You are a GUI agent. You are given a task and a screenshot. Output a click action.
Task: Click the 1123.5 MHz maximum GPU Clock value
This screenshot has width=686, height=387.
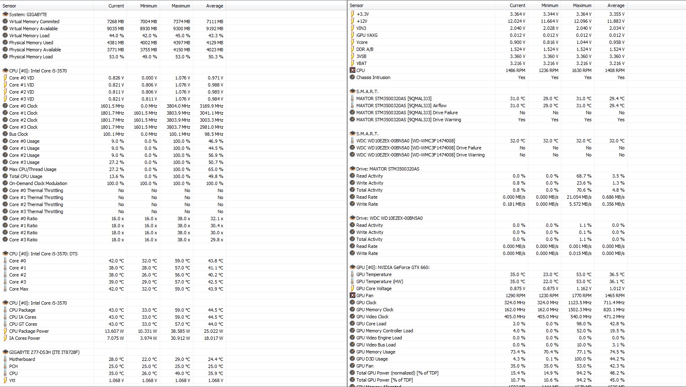pos(580,303)
